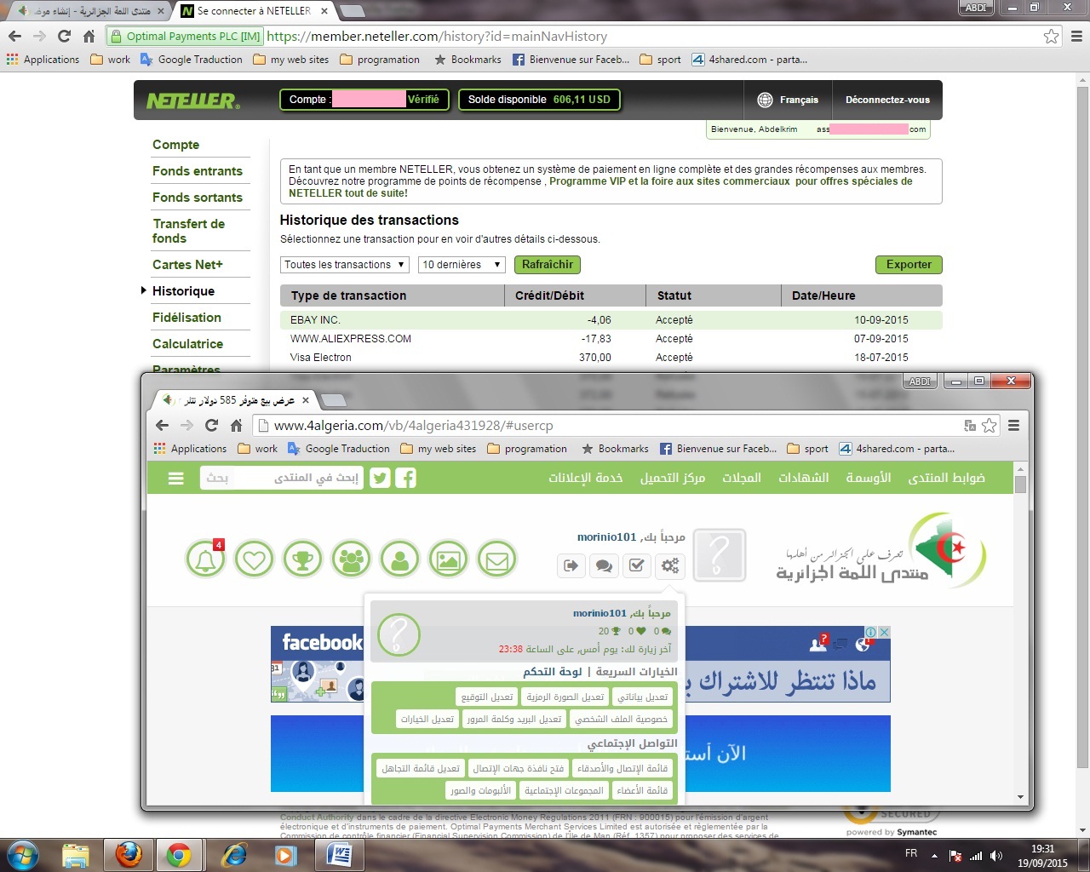
Task: Open the forum notifications bell icon
Action: point(205,559)
